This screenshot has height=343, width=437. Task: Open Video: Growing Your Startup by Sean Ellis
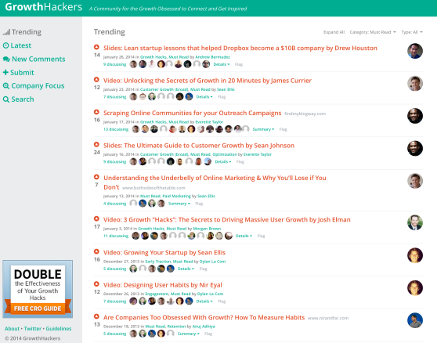pyautogui.click(x=164, y=253)
